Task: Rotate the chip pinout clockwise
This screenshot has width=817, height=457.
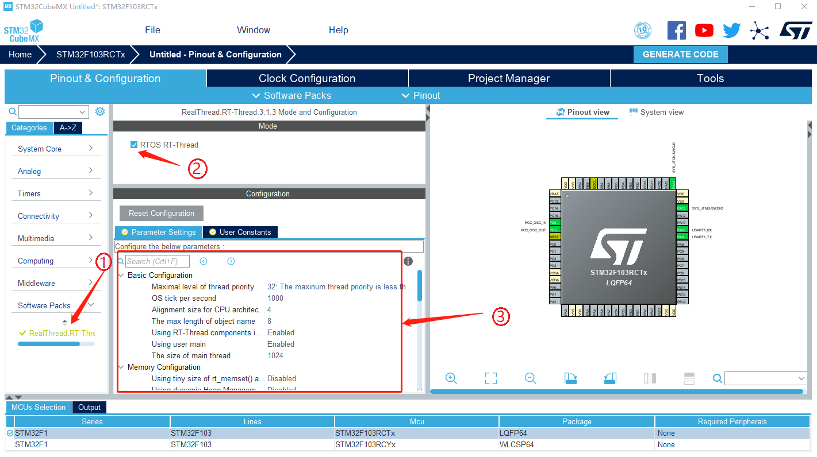Action: click(x=570, y=378)
